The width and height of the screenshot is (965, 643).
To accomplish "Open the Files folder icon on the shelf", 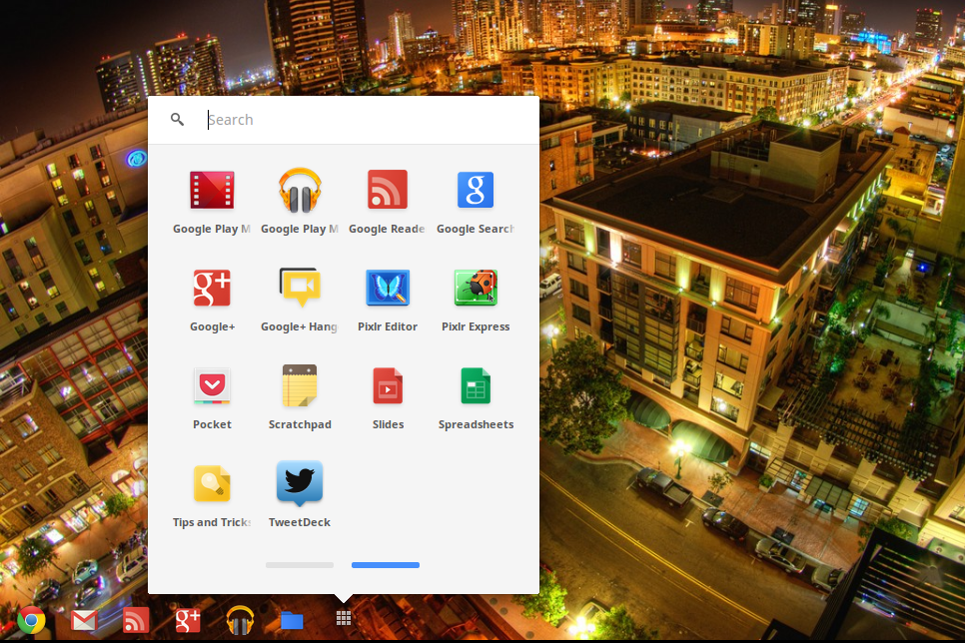I will point(292,620).
